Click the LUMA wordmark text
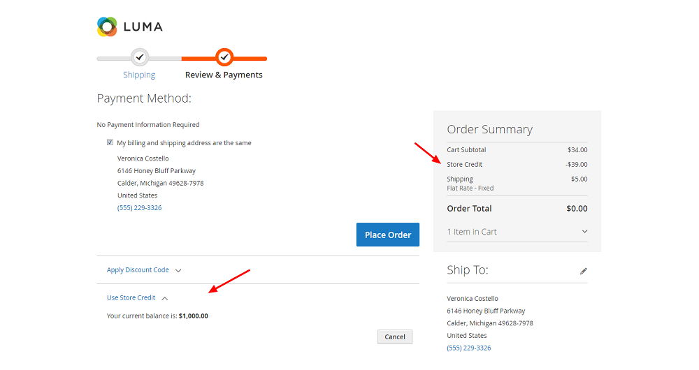The height and width of the screenshot is (370, 699). pyautogui.click(x=143, y=27)
